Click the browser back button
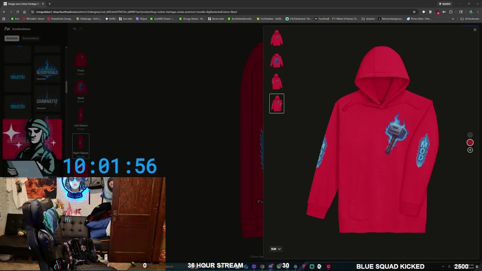Image resolution: width=482 pixels, height=271 pixels. [4, 12]
